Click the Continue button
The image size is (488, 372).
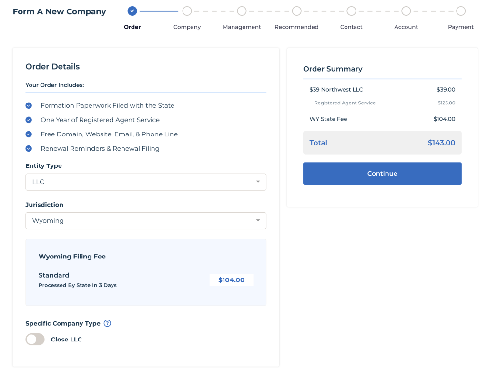click(382, 173)
